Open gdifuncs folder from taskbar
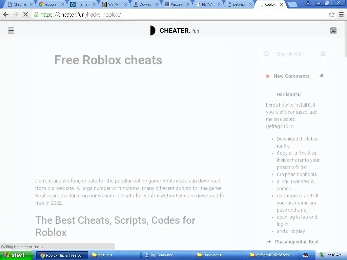Viewport: 347px width, 260px height. point(115,255)
